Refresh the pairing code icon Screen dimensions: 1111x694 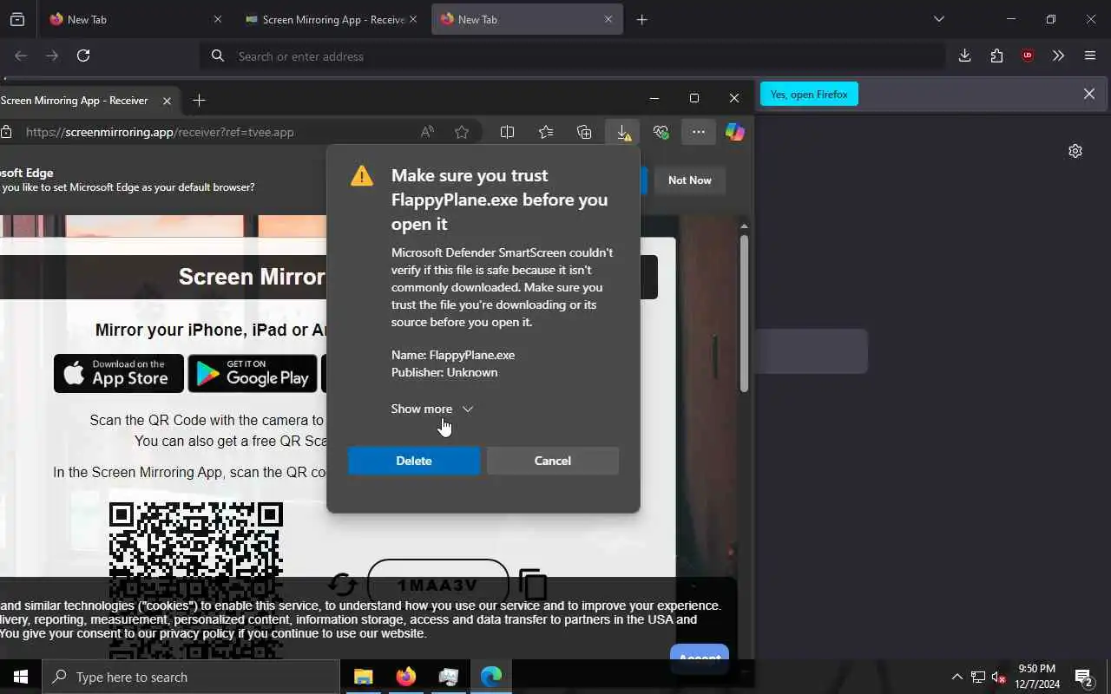point(343,585)
